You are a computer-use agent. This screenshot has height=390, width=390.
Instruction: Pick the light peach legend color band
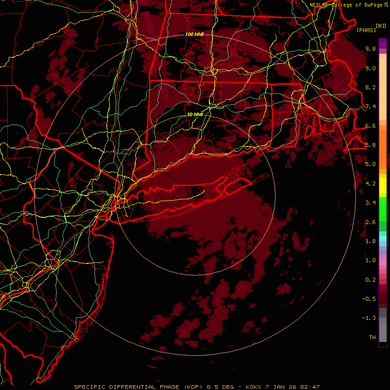tap(383, 90)
